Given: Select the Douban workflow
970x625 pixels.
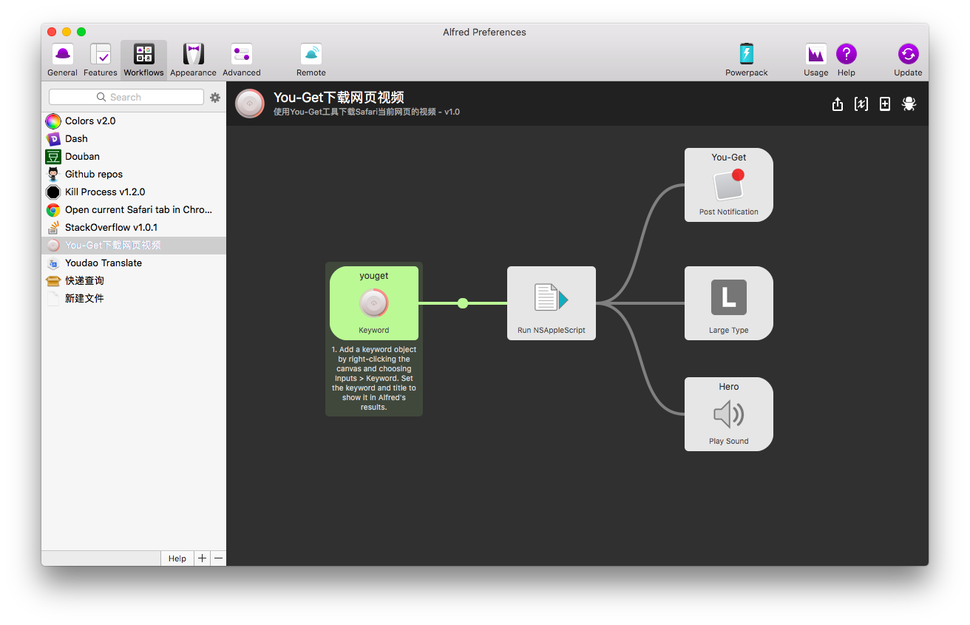Looking at the screenshot, I should [x=134, y=157].
